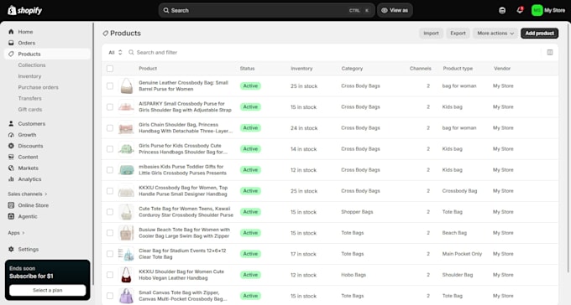Click the top Search bar
The height and width of the screenshot is (305, 571).
tap(266, 11)
